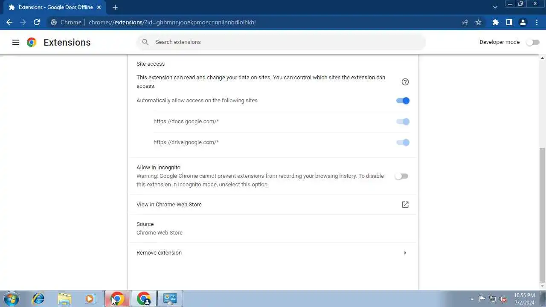Open a new tab with the plus button
This screenshot has height=307, width=546.
click(x=115, y=7)
